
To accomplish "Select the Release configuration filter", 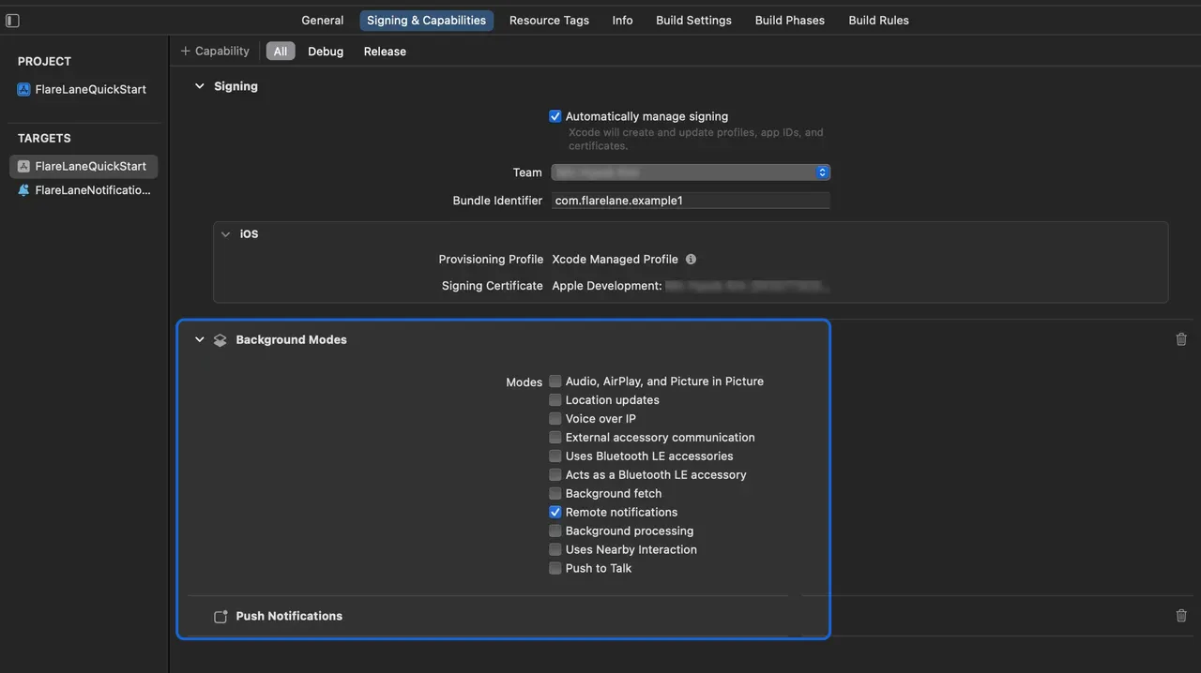I will pos(385,52).
